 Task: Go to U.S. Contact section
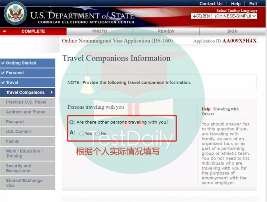(28, 131)
